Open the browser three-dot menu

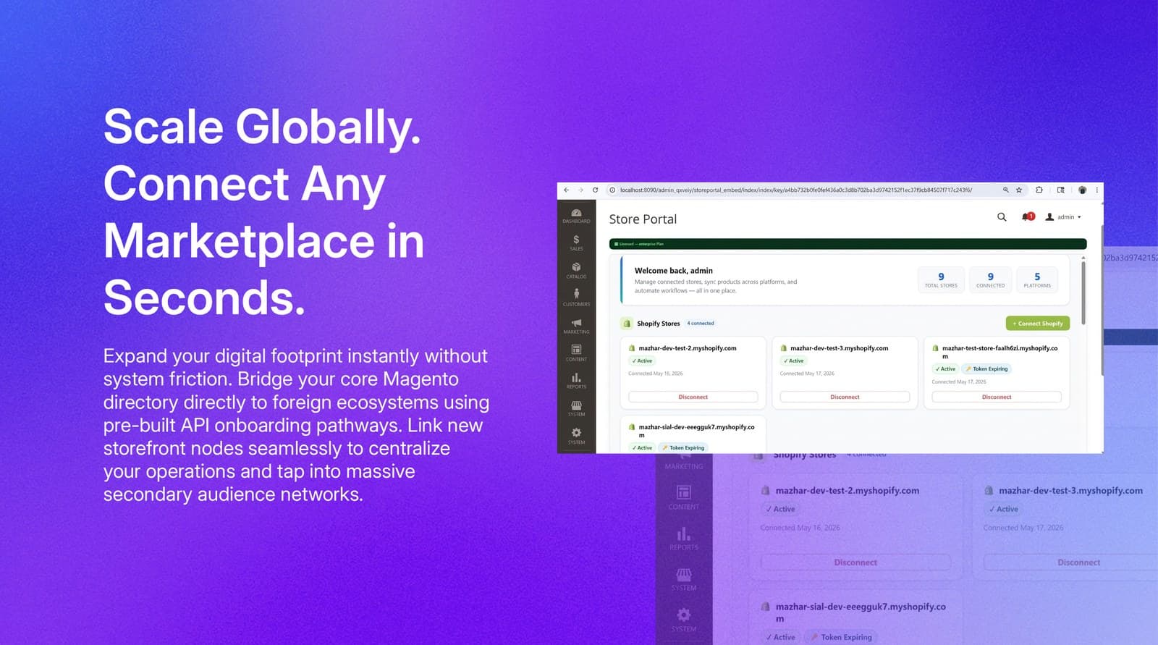(x=1096, y=190)
